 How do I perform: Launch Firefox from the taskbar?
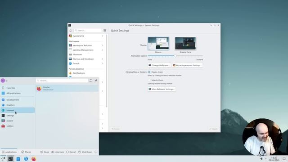(34, 159)
